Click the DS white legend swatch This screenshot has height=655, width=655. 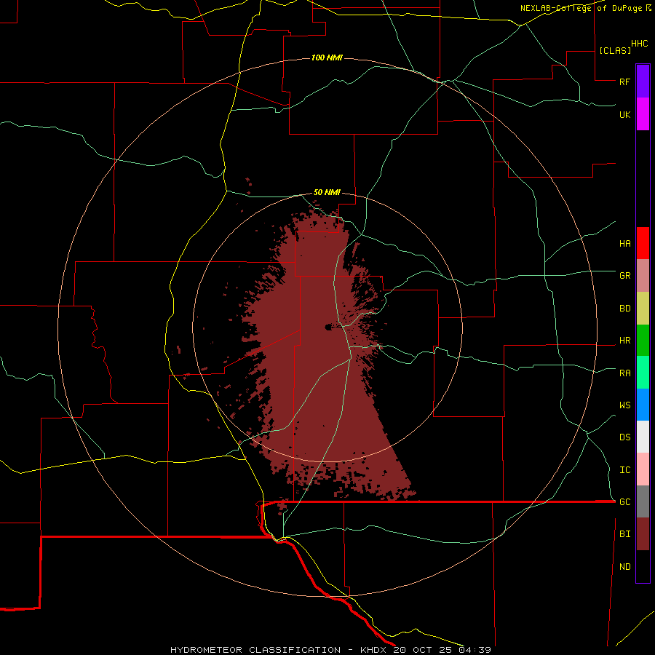coord(643,437)
